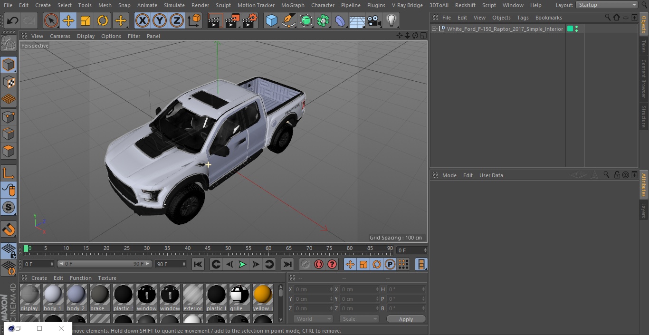Toggle the snap magnet icon
Image resolution: width=649 pixels, height=335 pixels.
click(9, 230)
